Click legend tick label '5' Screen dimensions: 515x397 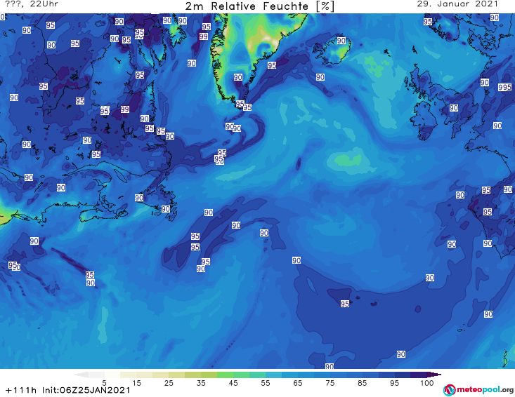tap(104, 383)
